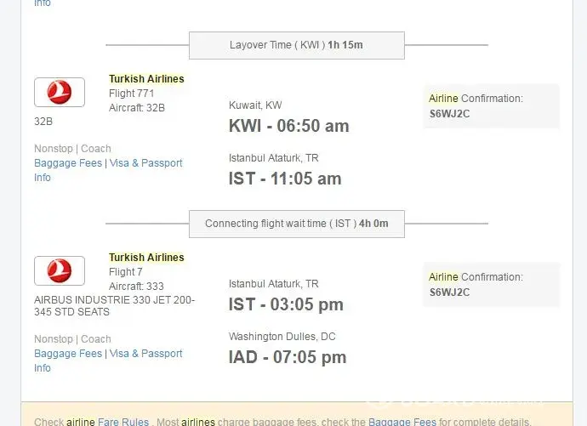Viewport: 587px width, 426px height.
Task: Click the Layover Time (KWI) box
Action: pyautogui.click(x=296, y=45)
